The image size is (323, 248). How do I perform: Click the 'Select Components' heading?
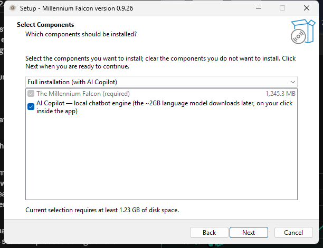click(x=45, y=25)
